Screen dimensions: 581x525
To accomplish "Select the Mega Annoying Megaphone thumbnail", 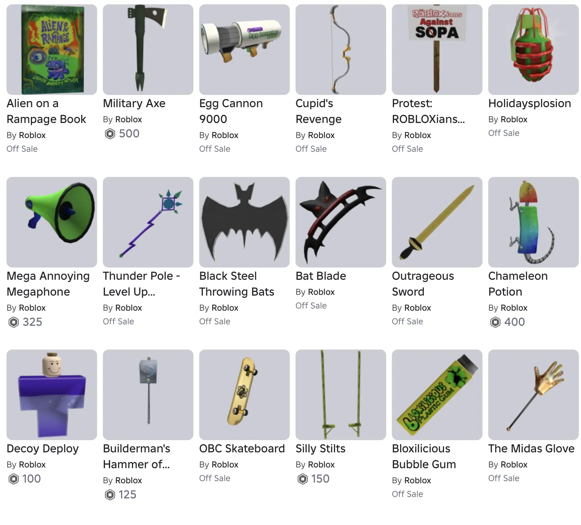I will [x=51, y=222].
